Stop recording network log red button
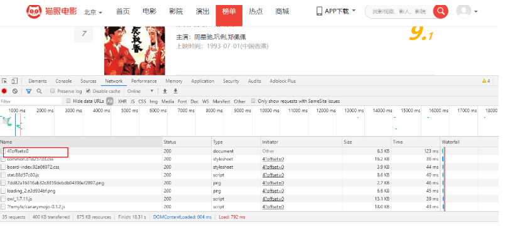The height and width of the screenshot is (242, 515). [4, 91]
